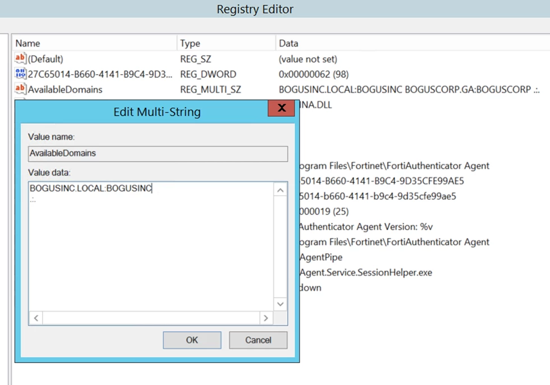Cancel the multi-string edit

point(258,340)
